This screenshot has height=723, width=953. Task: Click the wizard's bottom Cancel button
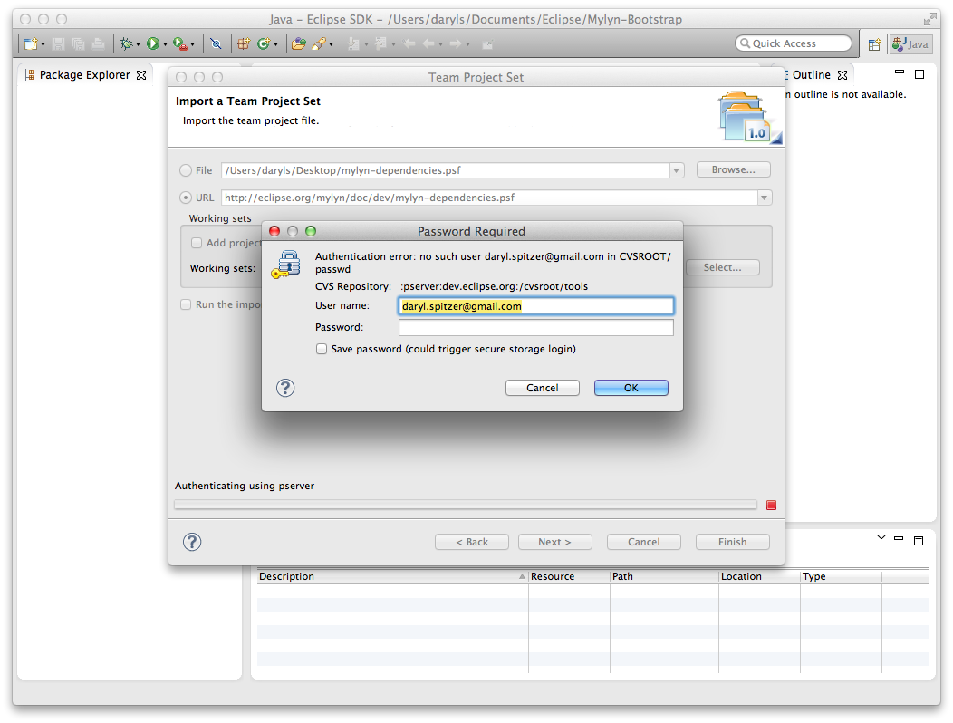tap(644, 542)
